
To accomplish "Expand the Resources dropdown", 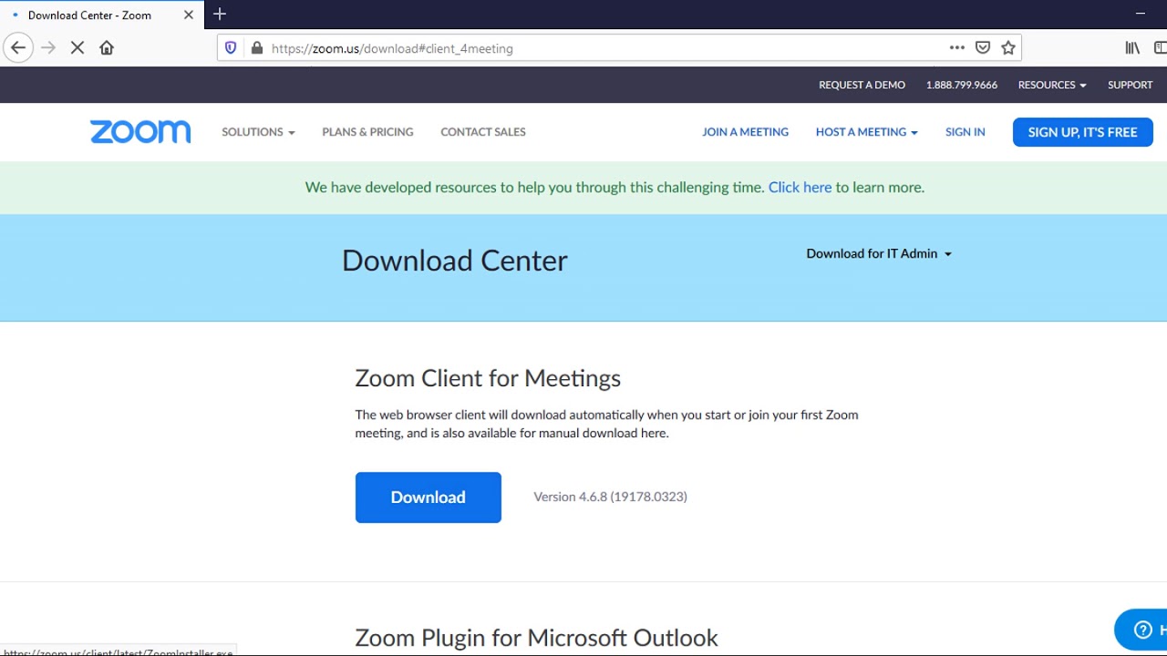I will point(1052,85).
